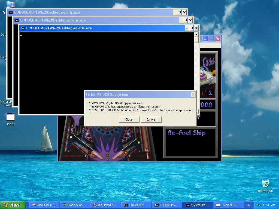279x209 pixels.
Task: Open system menu icon of middle solaris.exe window
Action: click(x=17, y=20)
